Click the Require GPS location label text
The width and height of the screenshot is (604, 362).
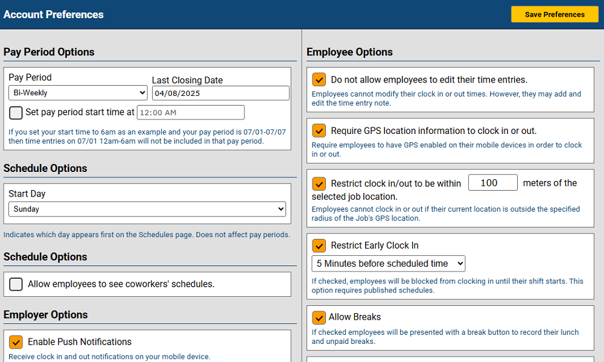point(434,131)
